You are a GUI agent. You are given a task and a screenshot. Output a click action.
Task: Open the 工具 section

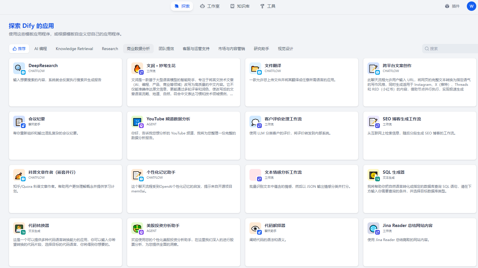click(x=268, y=6)
